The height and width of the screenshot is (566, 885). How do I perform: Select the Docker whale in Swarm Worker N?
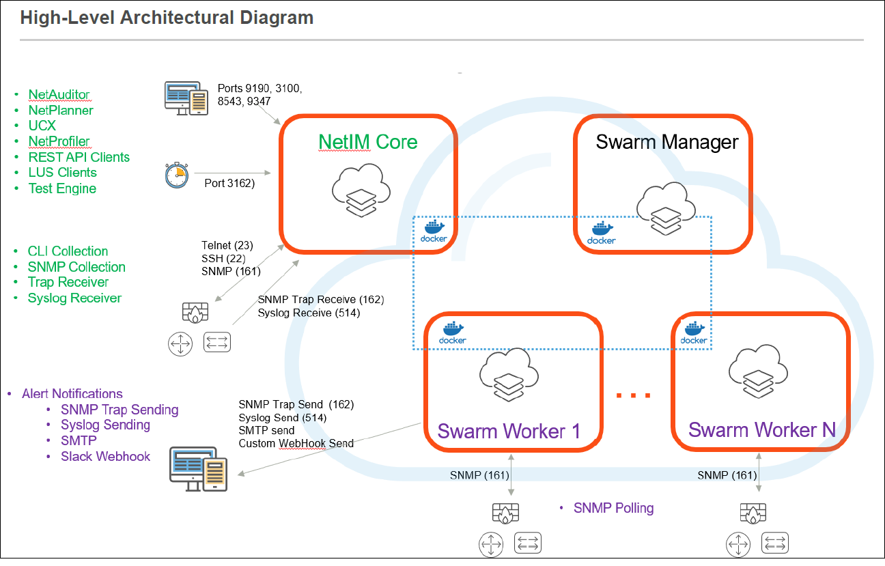[694, 332]
